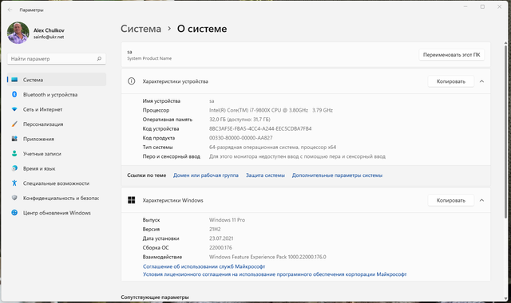Go to Сеть и Интернет
Image resolution: width=511 pixels, height=303 pixels.
(57, 109)
